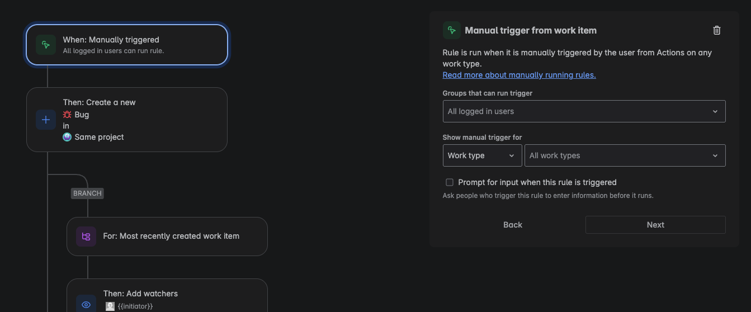Open Read more about manually running rules
The height and width of the screenshot is (312, 751).
coord(519,75)
